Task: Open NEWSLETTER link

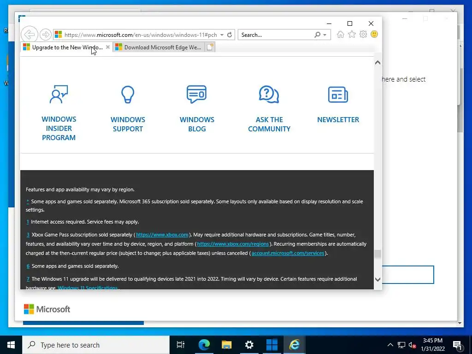Action: coord(338,119)
